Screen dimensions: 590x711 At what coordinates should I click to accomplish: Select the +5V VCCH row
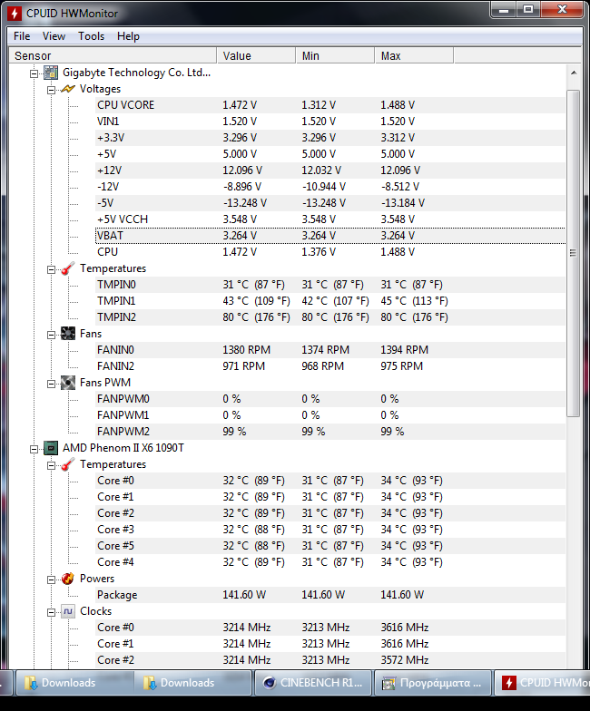tap(330, 219)
